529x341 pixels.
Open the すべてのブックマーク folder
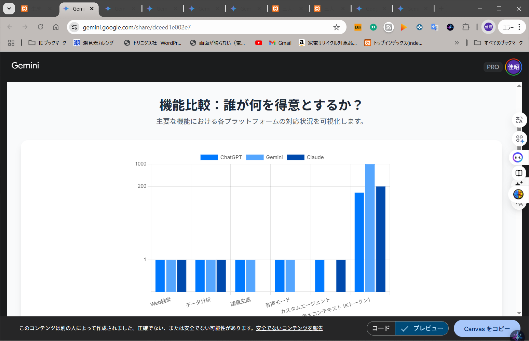[x=499, y=43]
